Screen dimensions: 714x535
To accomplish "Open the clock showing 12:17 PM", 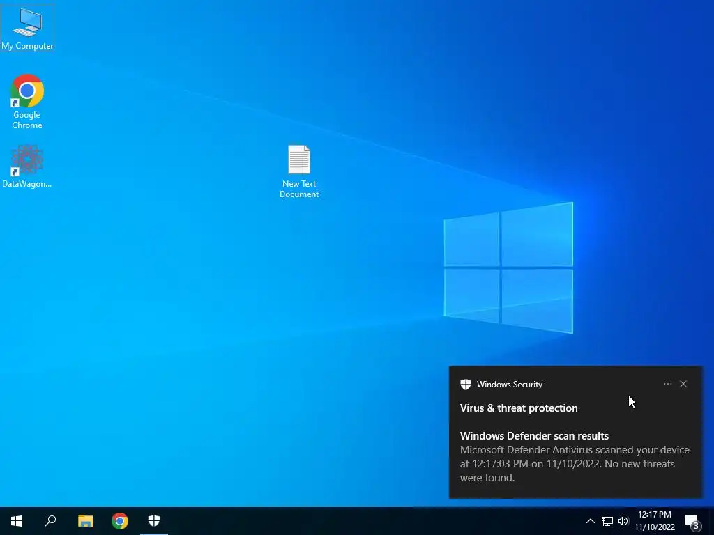I will [655, 521].
